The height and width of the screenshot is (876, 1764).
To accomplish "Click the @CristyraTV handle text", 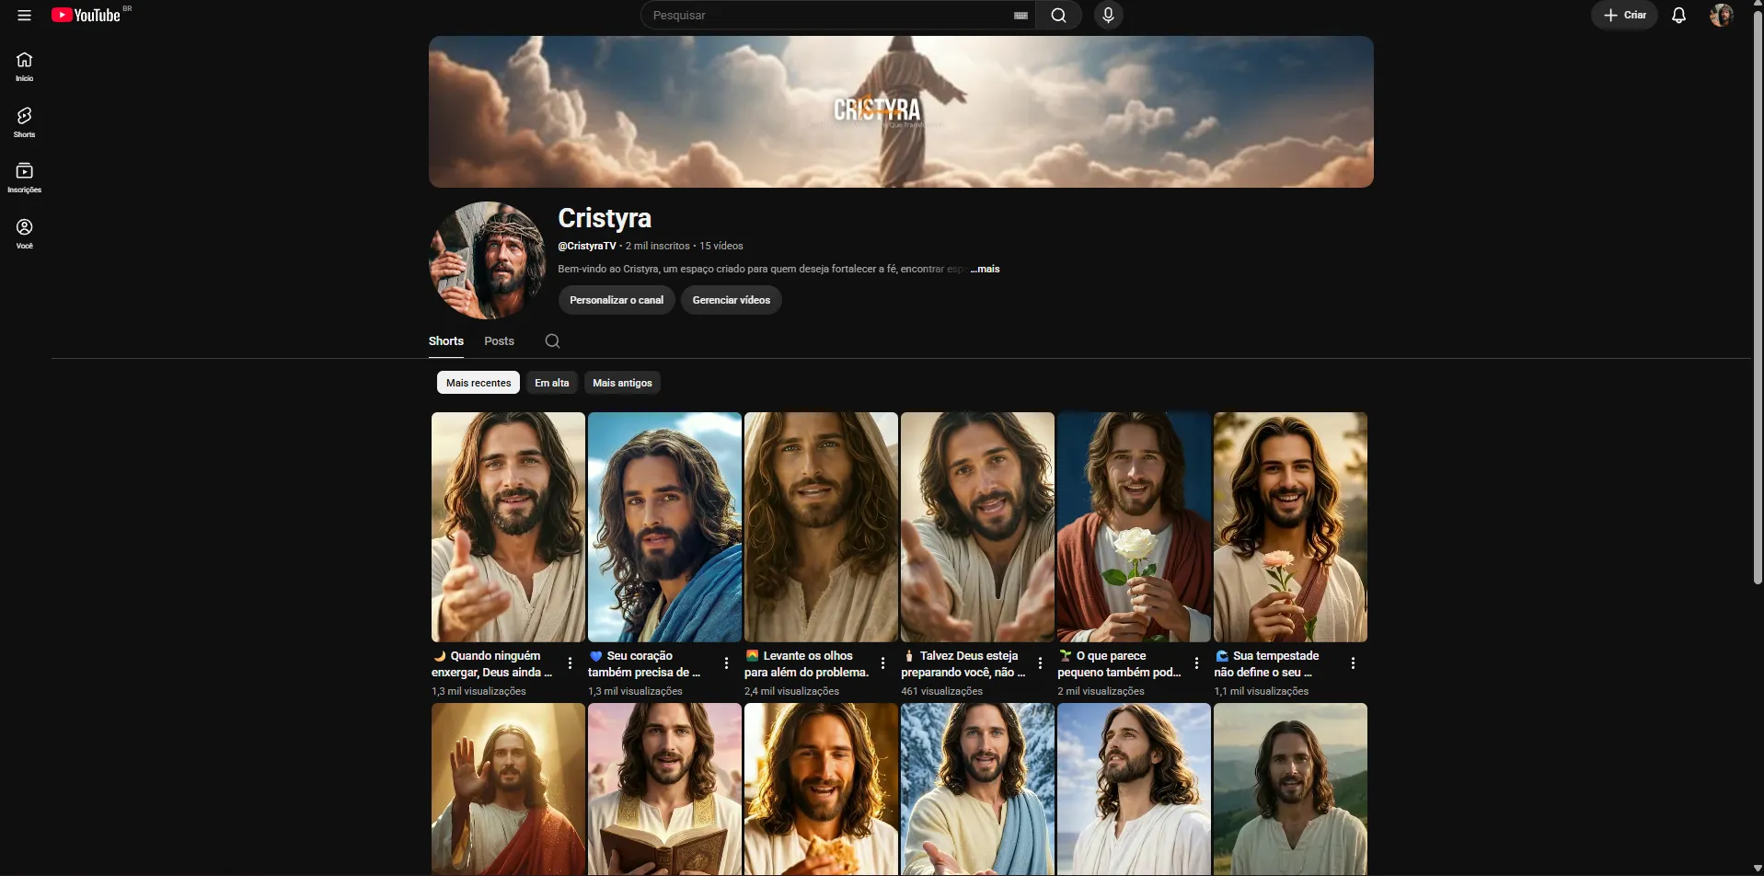I will pyautogui.click(x=587, y=246).
